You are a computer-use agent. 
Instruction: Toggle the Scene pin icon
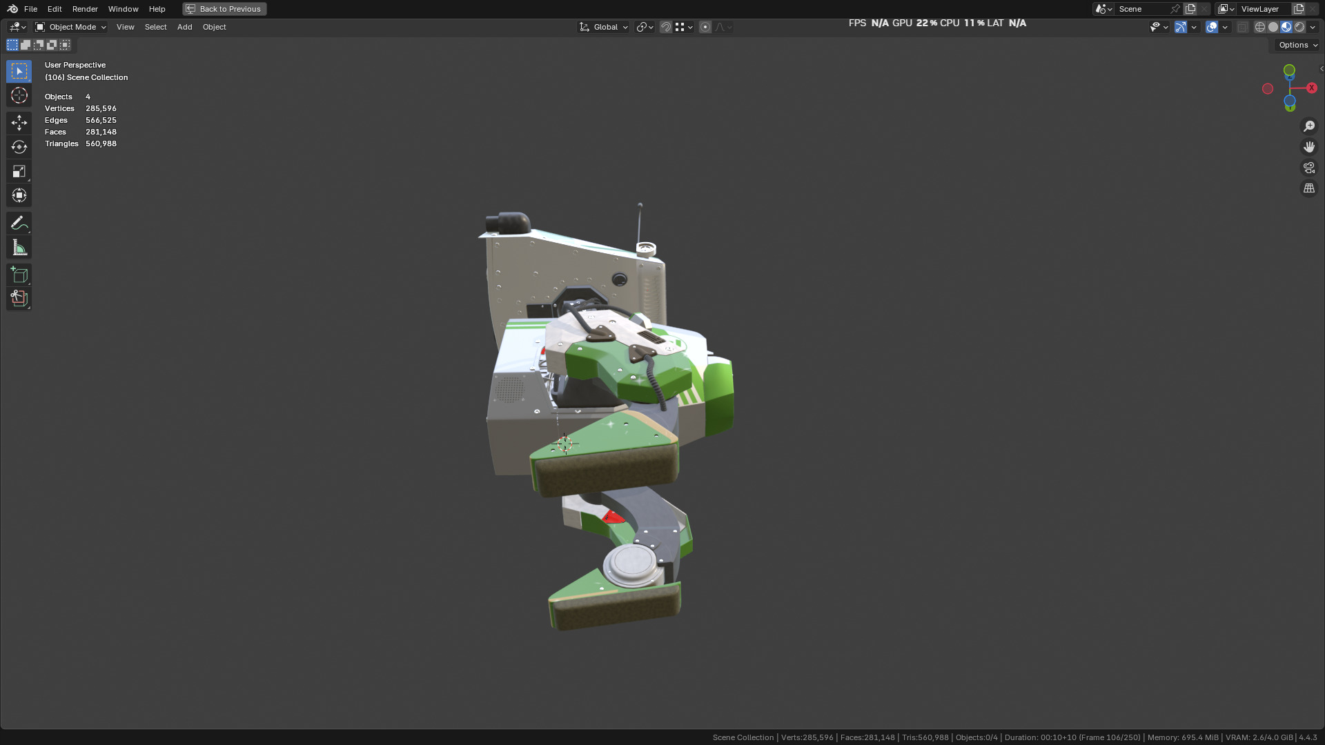coord(1175,9)
